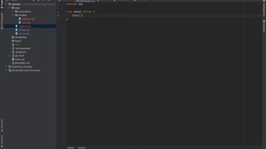
Task: Click the 'type Model struct {' line
Action: [81, 12]
